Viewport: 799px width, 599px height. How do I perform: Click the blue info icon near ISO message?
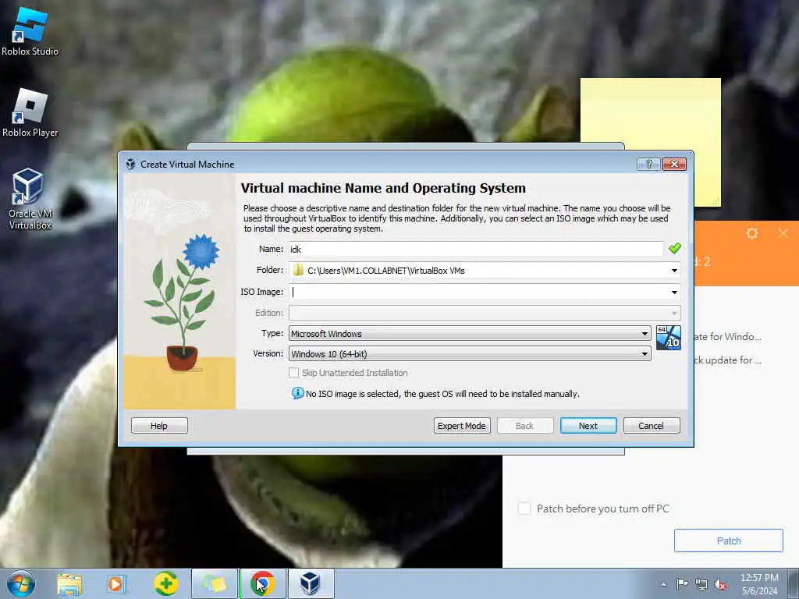[297, 393]
